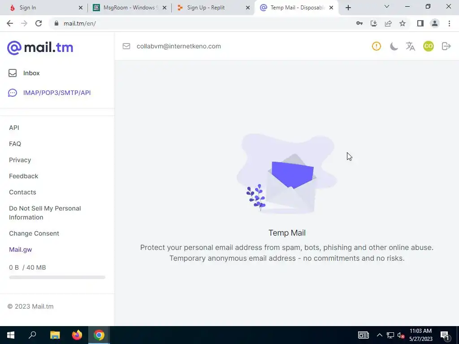This screenshot has height=344, width=459.
Task: Click the envelope illustration
Action: pos(286,173)
